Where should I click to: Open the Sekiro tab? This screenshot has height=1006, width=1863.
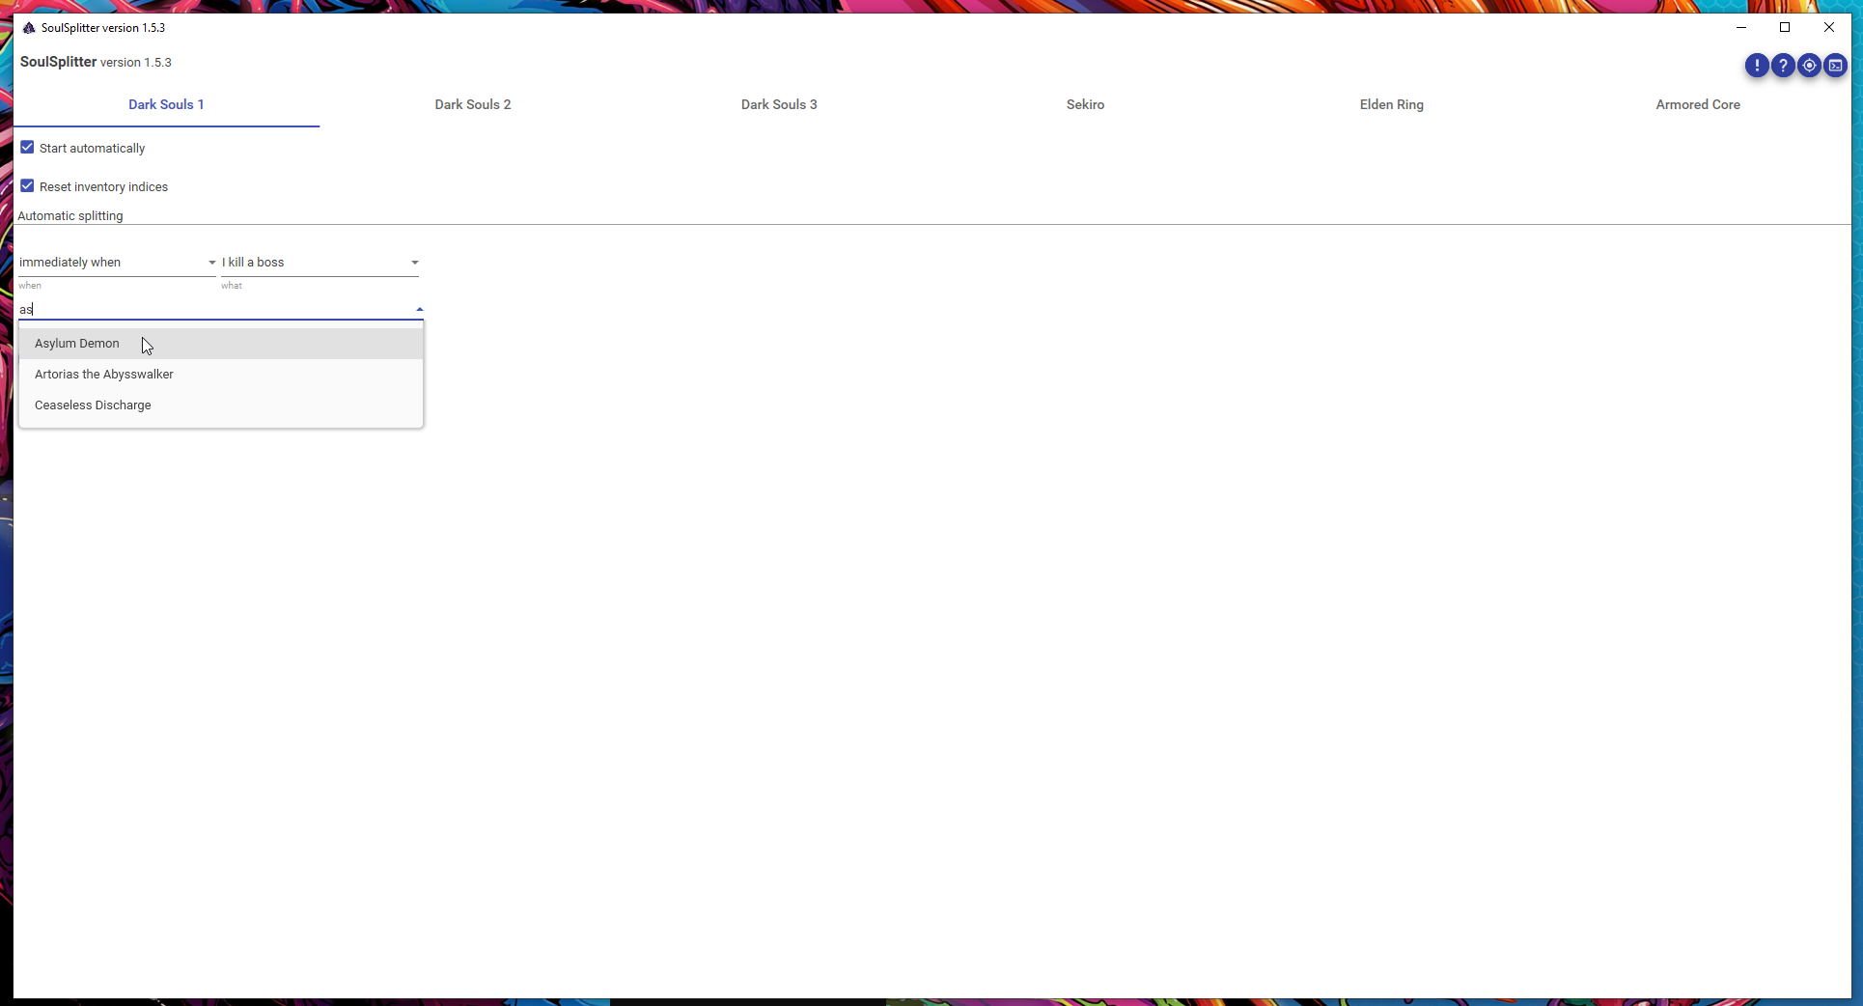(1085, 105)
